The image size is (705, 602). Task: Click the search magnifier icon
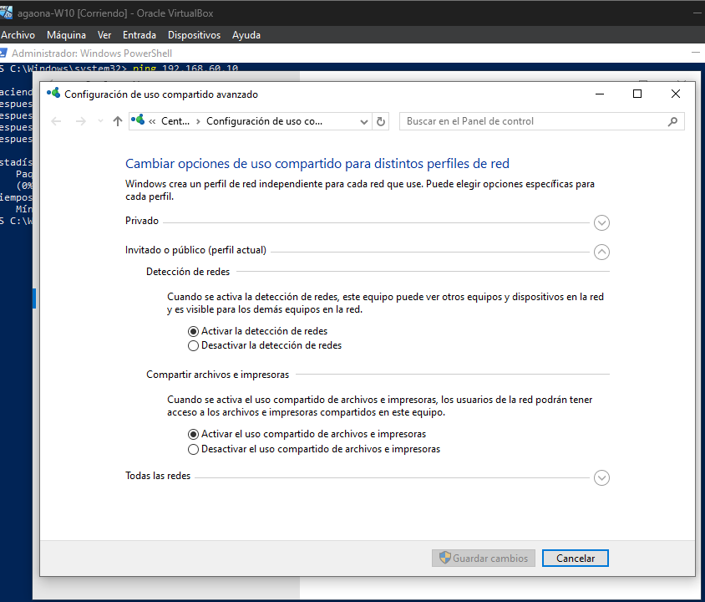point(673,121)
